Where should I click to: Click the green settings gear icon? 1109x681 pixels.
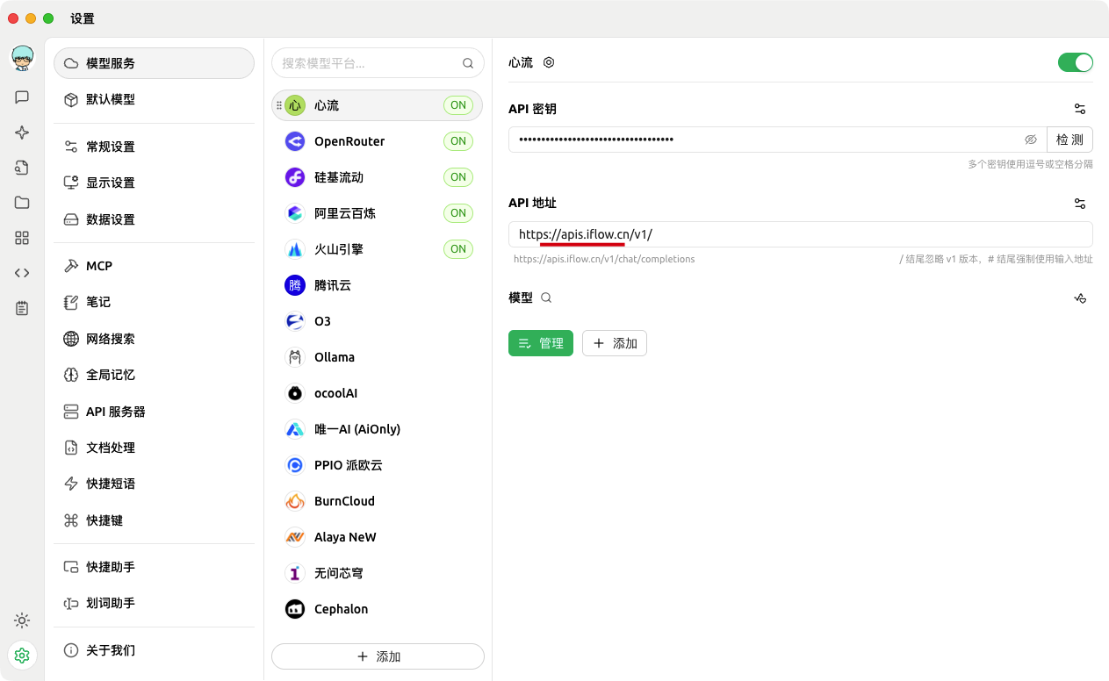point(22,656)
